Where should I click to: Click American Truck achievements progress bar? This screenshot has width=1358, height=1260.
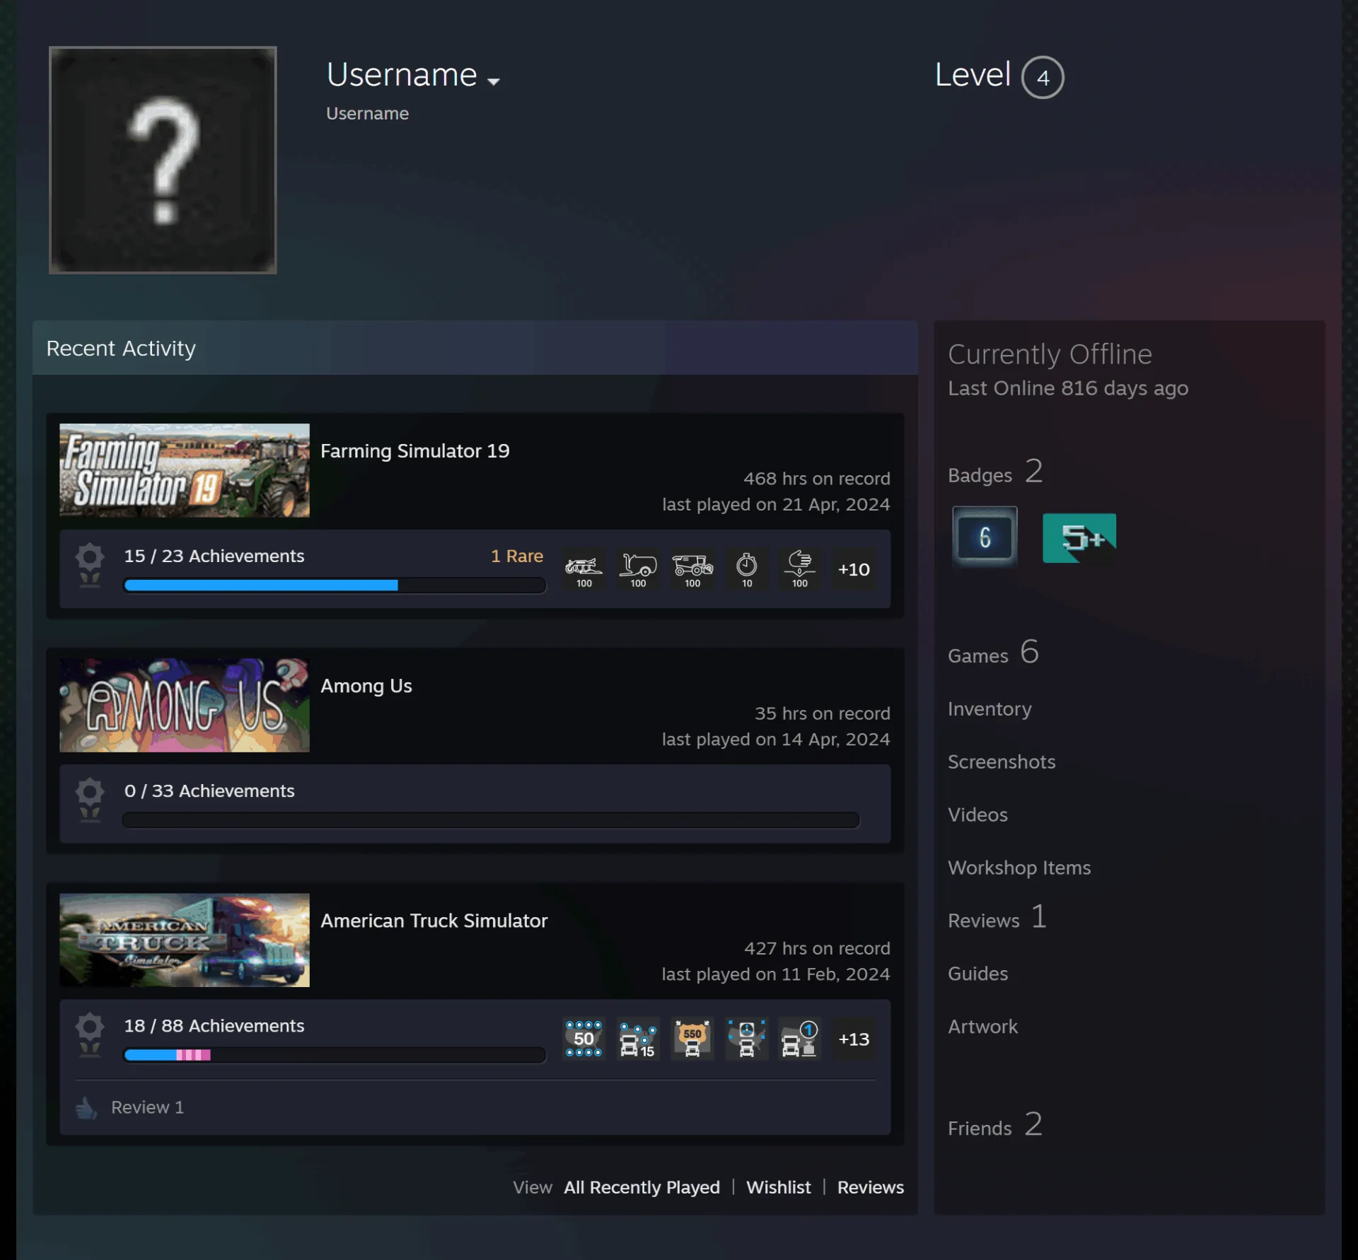(x=335, y=1055)
